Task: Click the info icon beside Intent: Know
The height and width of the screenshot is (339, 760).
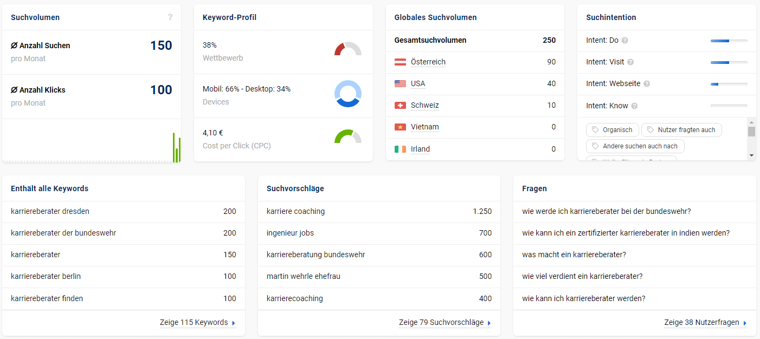Action: 634,106
